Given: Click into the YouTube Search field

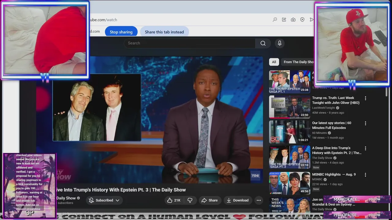Looking at the screenshot, I should 190,43.
